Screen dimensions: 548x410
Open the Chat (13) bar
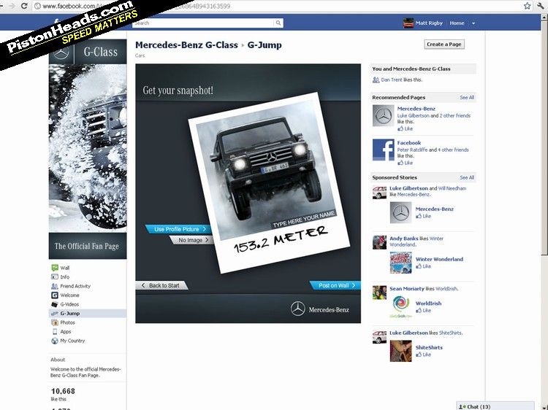pos(495,406)
